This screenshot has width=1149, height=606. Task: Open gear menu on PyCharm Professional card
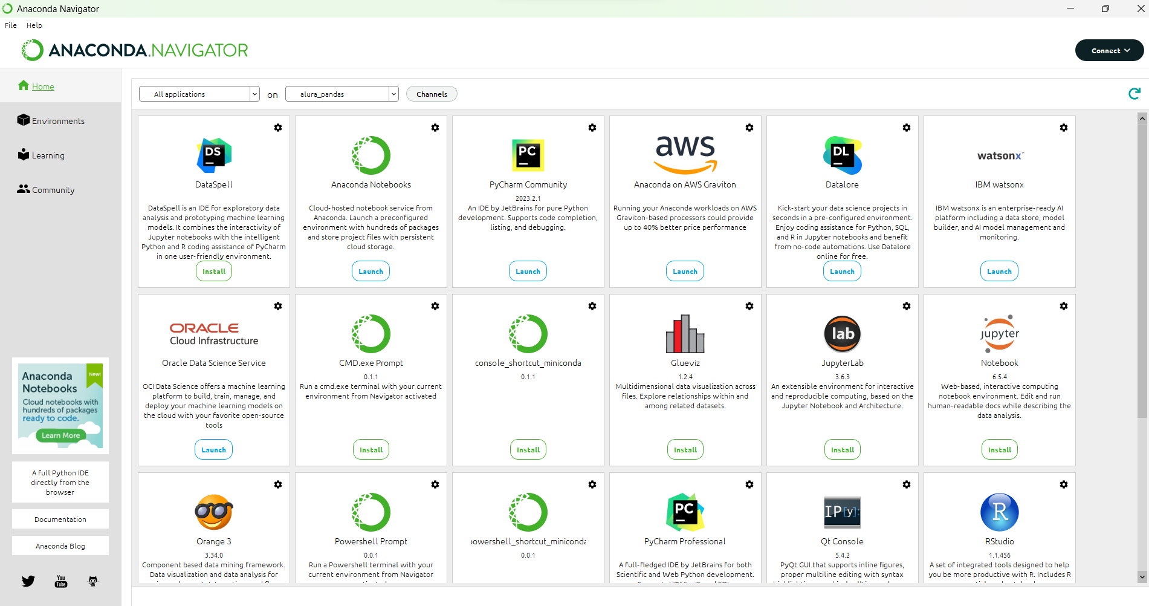coord(749,484)
